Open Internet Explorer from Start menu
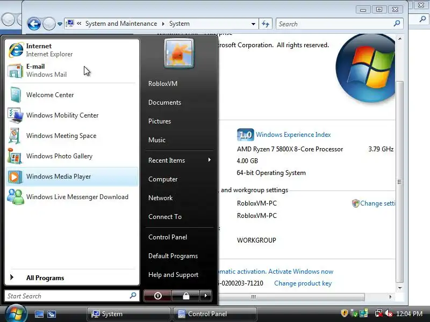 point(72,50)
